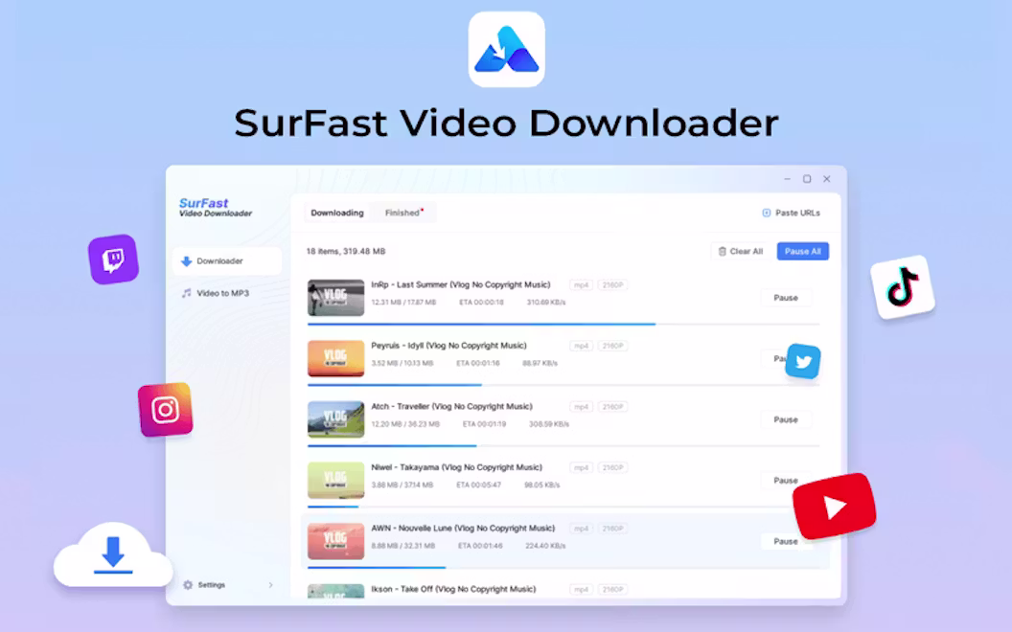Screen dimensions: 1012x632
Task: Click the cloud download icon
Action: coord(113,555)
